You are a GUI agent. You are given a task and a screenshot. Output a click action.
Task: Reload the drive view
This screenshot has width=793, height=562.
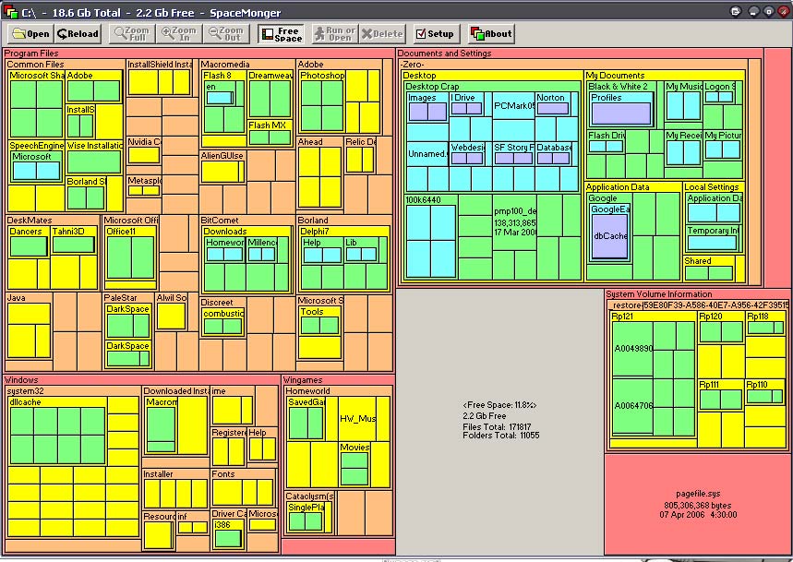pos(78,34)
